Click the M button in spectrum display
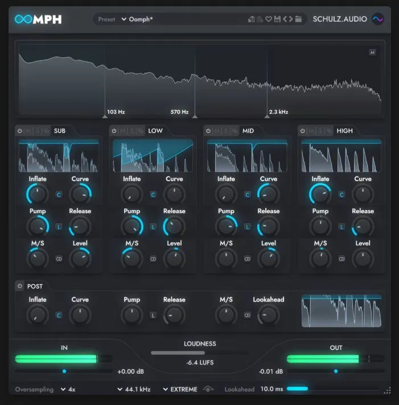This screenshot has height=405, width=399. (x=372, y=52)
